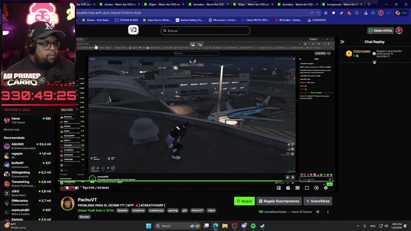411x231 pixels.
Task: Open playback speed control icon
Action: coord(316,188)
